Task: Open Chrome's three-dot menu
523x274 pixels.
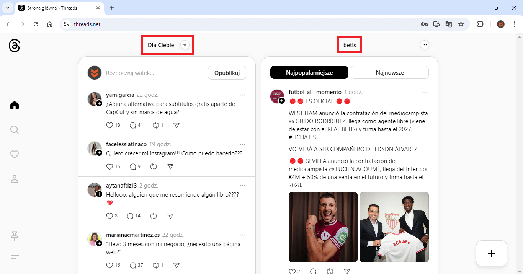Action: (515, 24)
